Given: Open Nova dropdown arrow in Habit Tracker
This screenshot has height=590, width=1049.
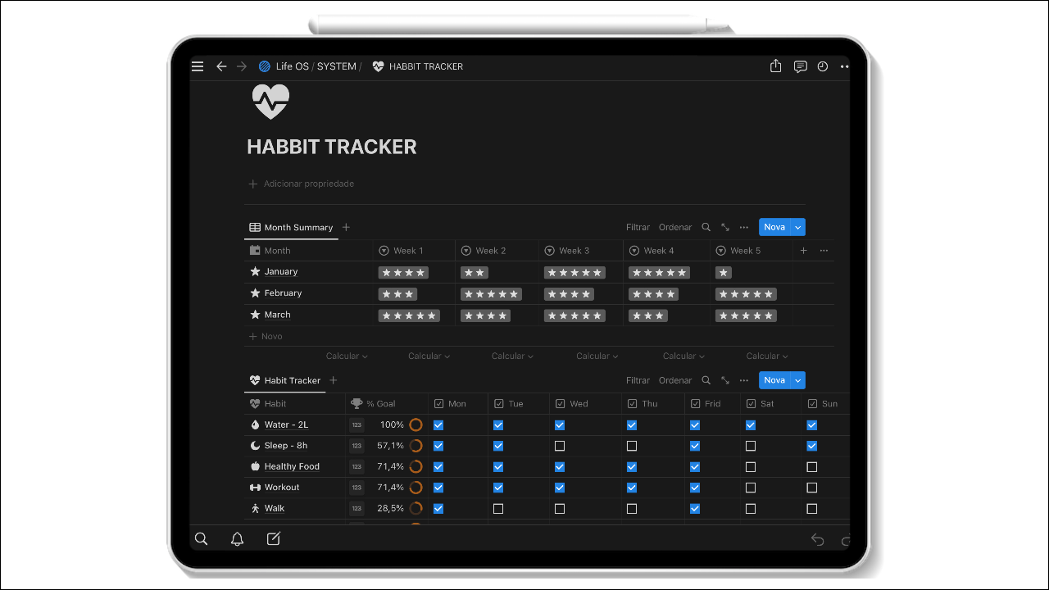Looking at the screenshot, I should pyautogui.click(x=798, y=380).
